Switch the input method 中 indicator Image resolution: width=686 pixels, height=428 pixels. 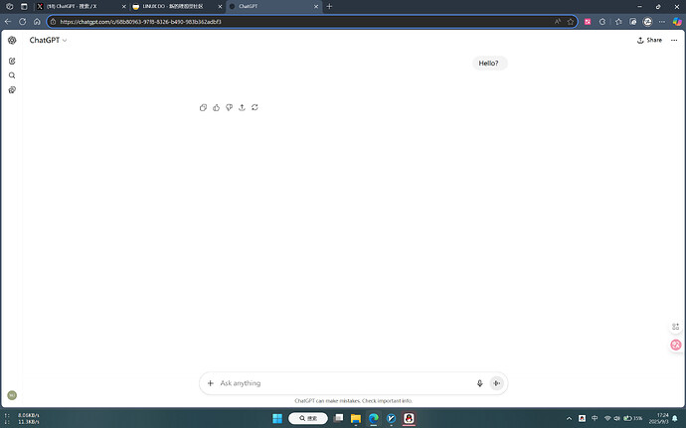pyautogui.click(x=595, y=418)
